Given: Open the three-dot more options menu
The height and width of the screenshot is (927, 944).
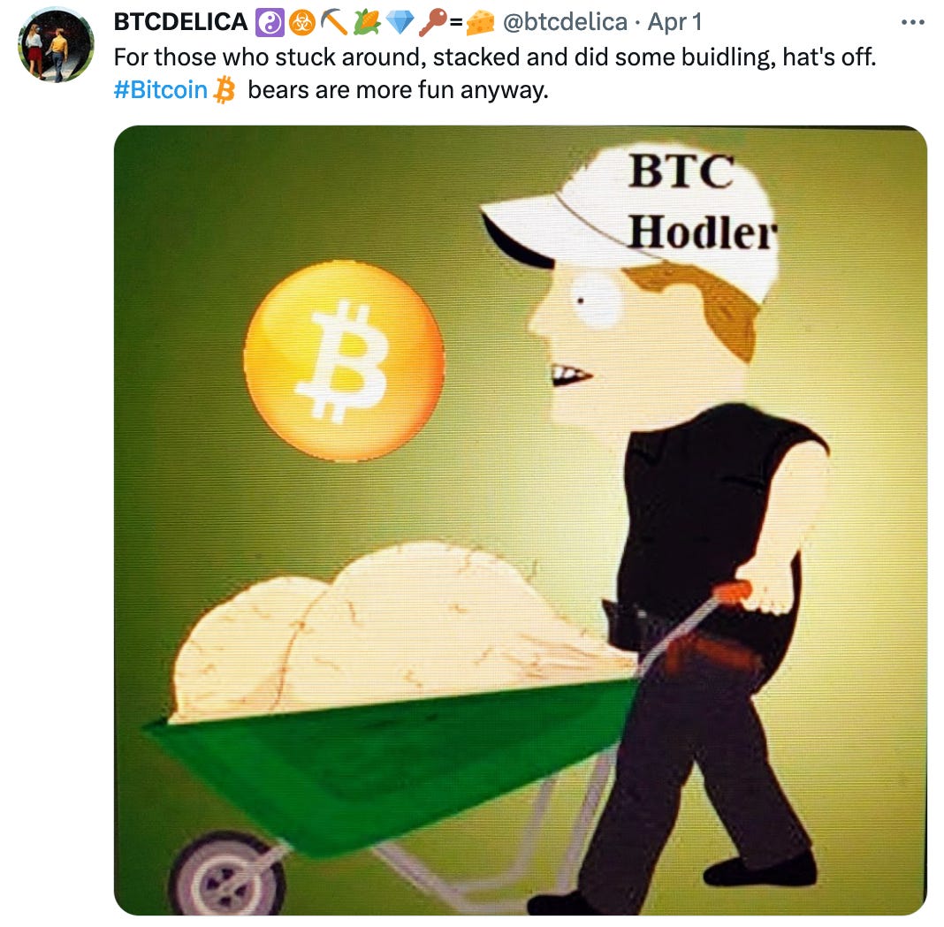Looking at the screenshot, I should click(913, 22).
